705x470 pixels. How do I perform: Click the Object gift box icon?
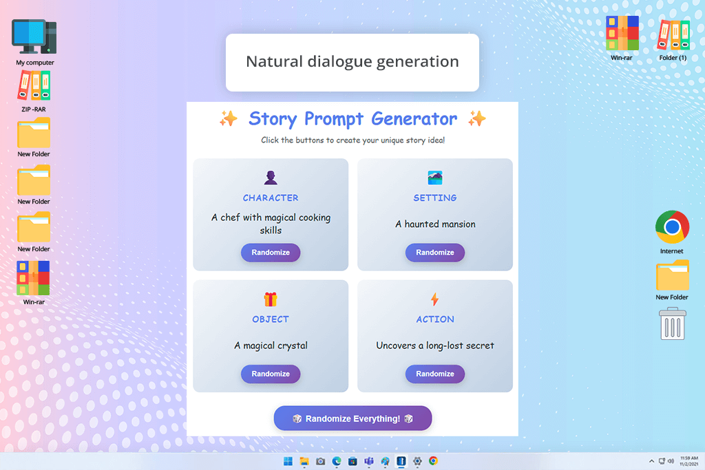(x=270, y=299)
